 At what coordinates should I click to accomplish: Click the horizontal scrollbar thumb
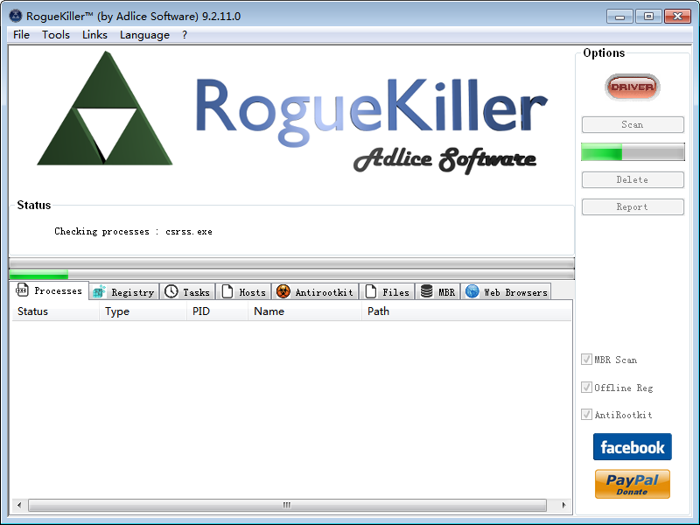tap(287, 505)
